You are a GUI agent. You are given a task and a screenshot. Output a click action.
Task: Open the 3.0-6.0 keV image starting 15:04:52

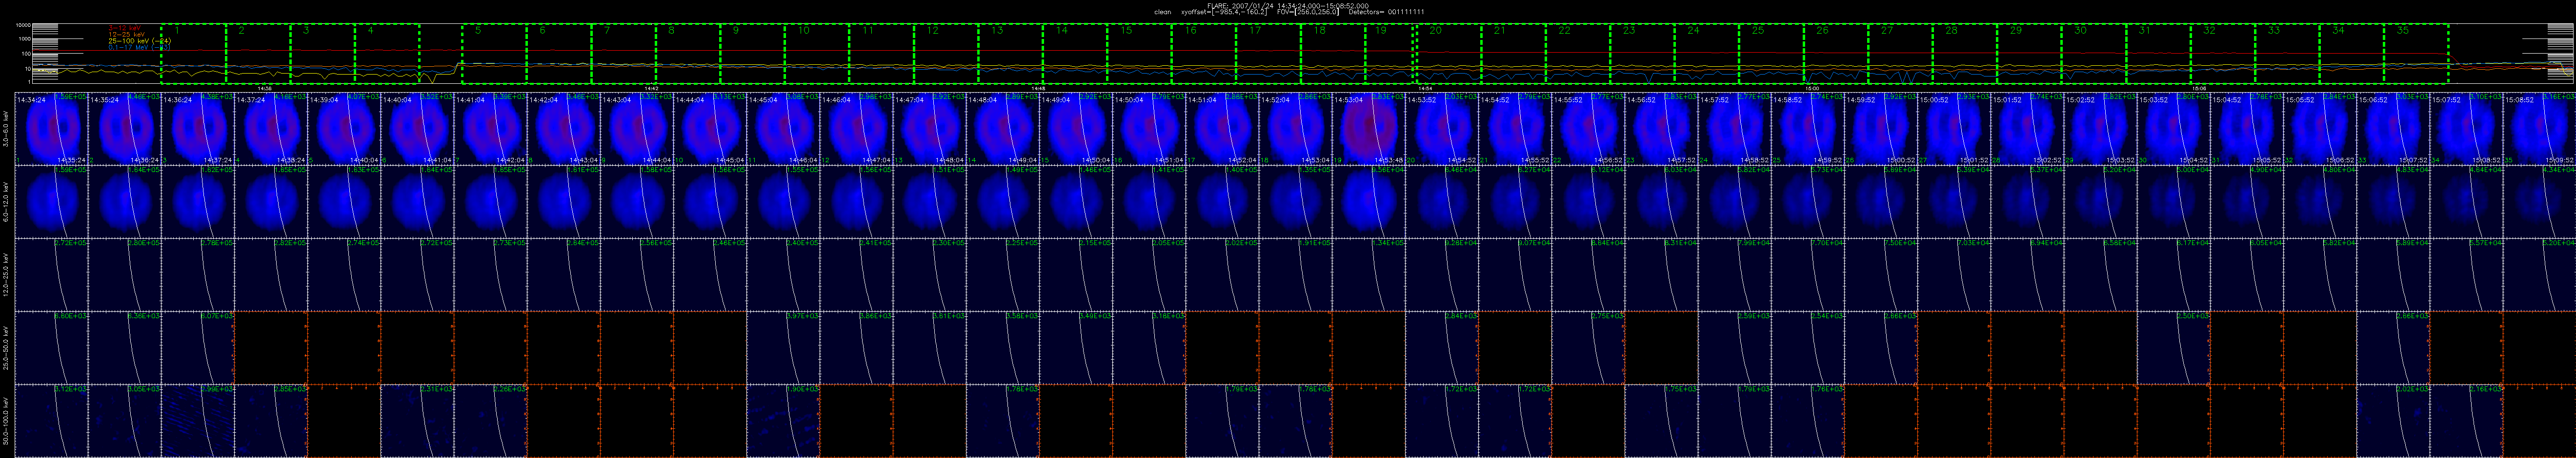pos(2246,130)
